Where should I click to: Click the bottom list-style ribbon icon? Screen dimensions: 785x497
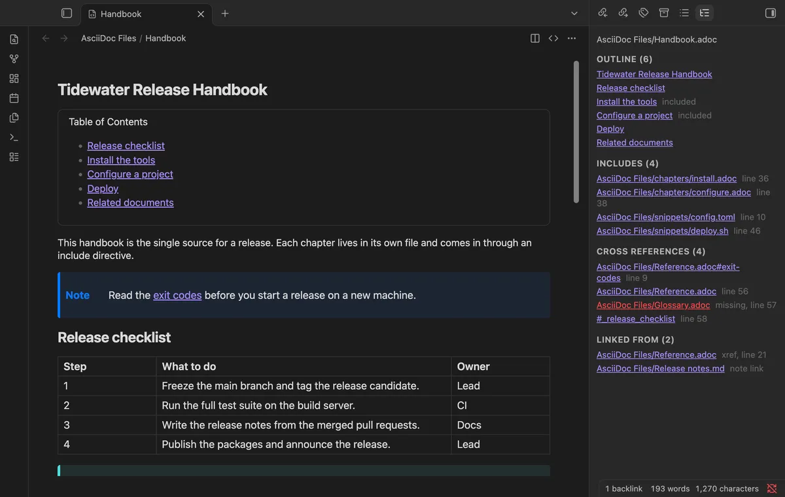[x=14, y=157]
